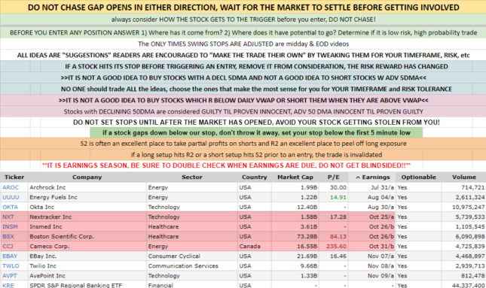Viewport: 486px width, 288px height.
Task: Click the Oct 25/a earnings date
Action: (381, 217)
